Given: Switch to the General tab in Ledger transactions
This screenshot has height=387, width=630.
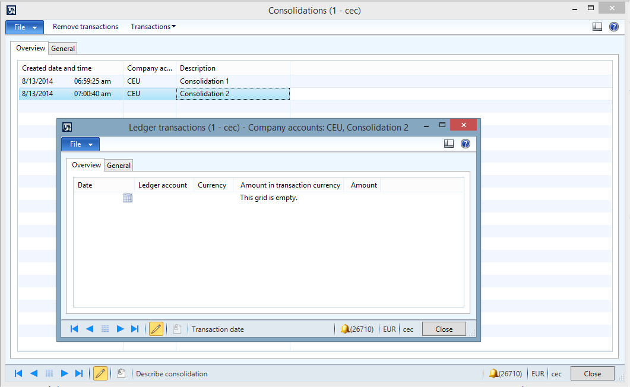Looking at the screenshot, I should pyautogui.click(x=119, y=166).
